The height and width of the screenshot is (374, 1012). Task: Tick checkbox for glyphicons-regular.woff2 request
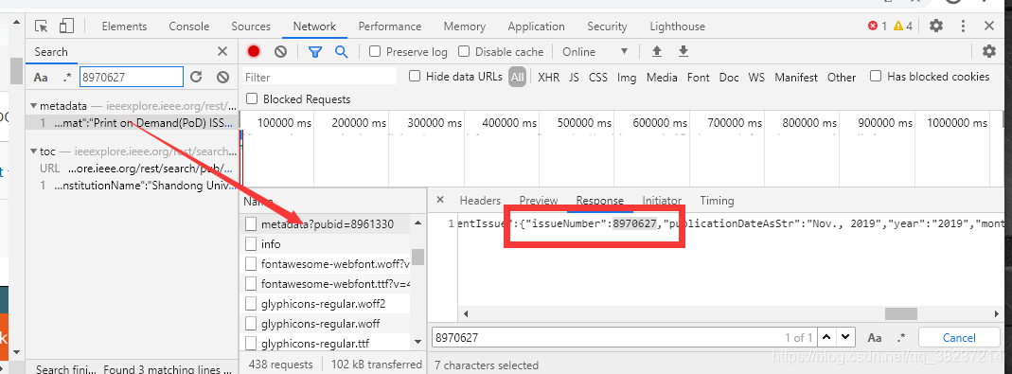251,304
